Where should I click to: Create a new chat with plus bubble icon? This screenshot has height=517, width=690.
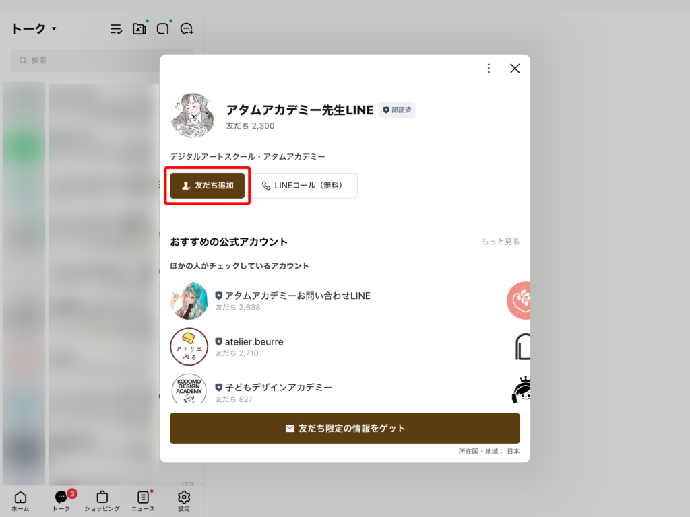click(x=187, y=29)
